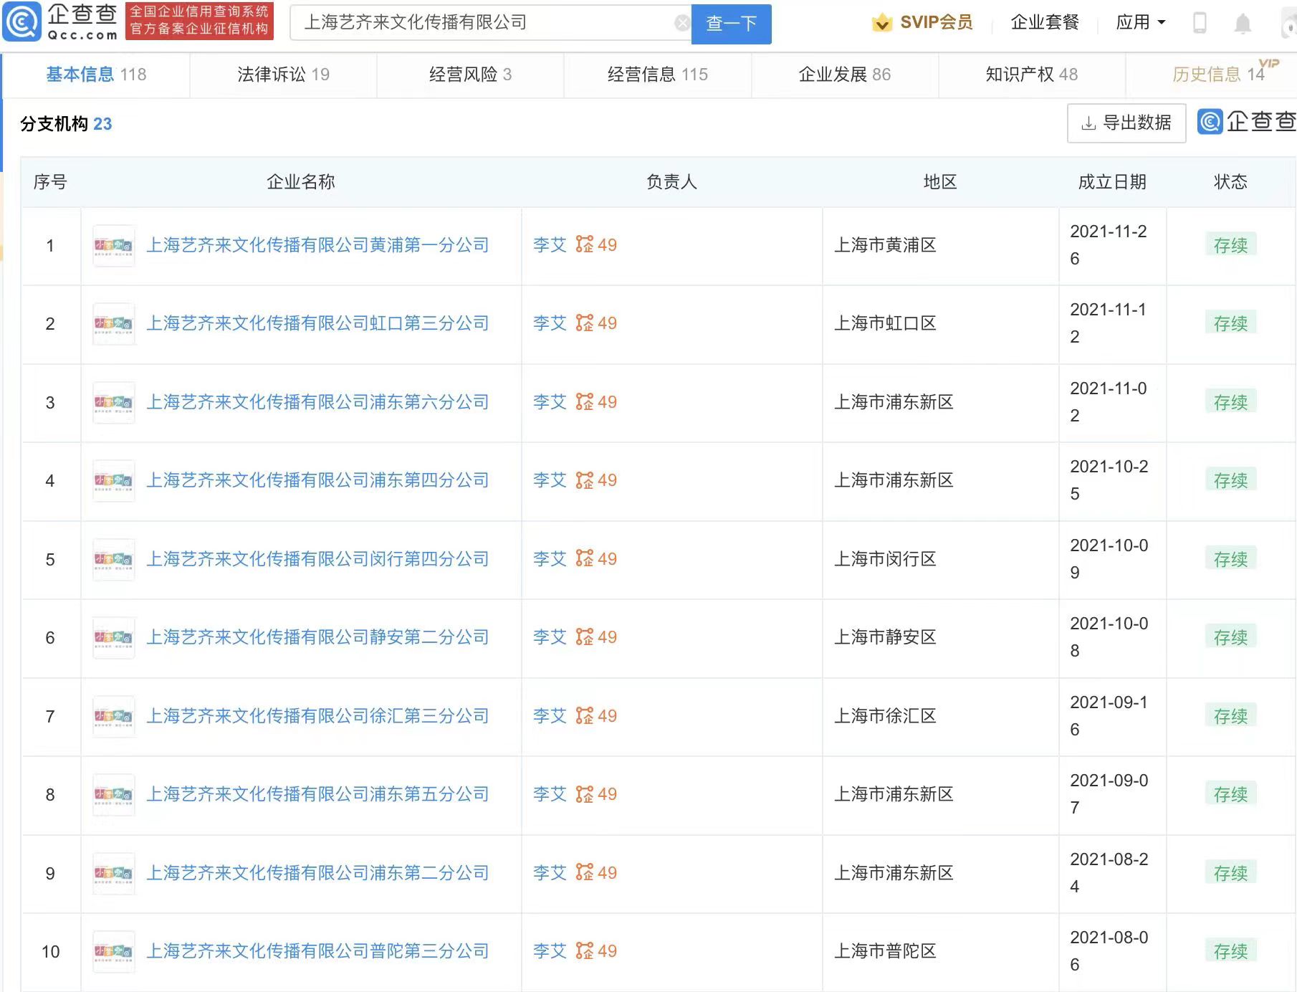Switch to the 经营信息 tab

(x=657, y=75)
